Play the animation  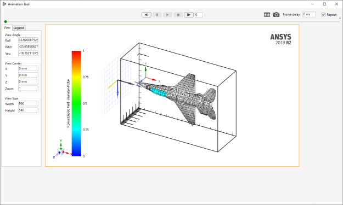pos(167,15)
